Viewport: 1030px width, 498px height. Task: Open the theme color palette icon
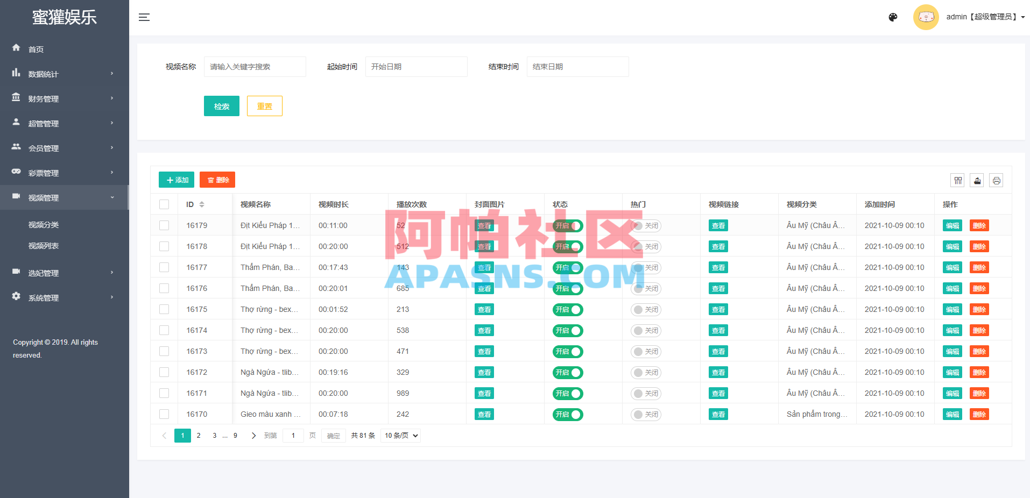pyautogui.click(x=893, y=17)
